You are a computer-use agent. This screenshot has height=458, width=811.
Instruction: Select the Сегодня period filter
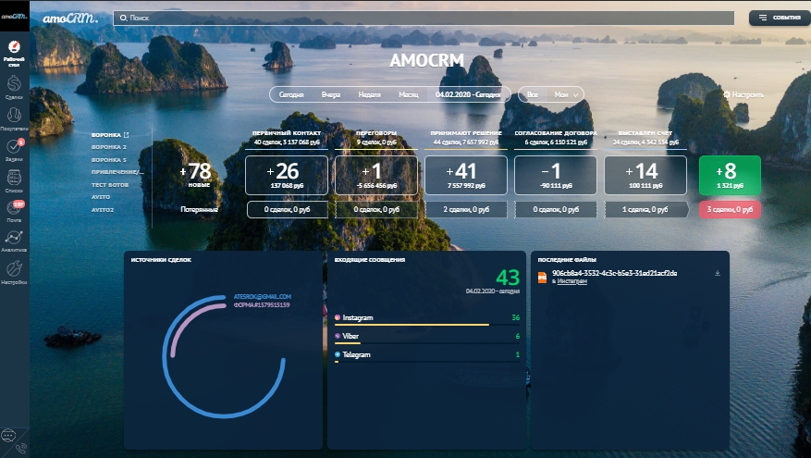[291, 94]
